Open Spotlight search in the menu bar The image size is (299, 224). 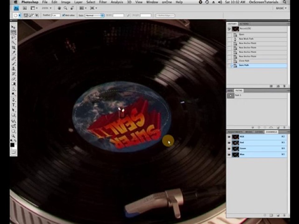(x=284, y=2)
